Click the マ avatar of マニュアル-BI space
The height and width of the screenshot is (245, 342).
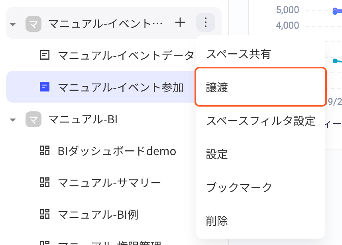[33, 119]
